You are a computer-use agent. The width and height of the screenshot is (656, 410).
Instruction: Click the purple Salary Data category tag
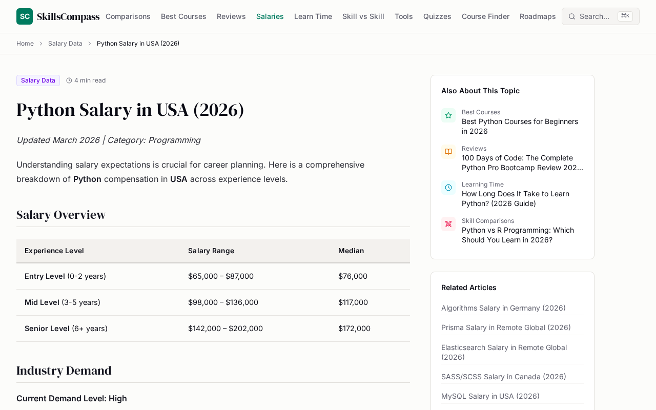pyautogui.click(x=38, y=80)
